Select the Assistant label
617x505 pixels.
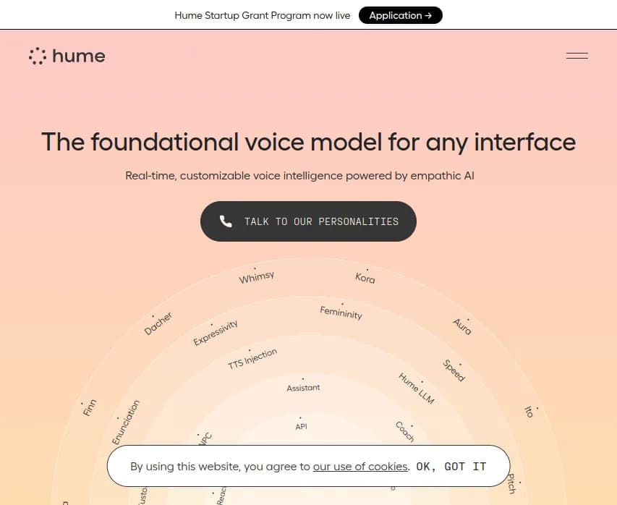(x=303, y=388)
